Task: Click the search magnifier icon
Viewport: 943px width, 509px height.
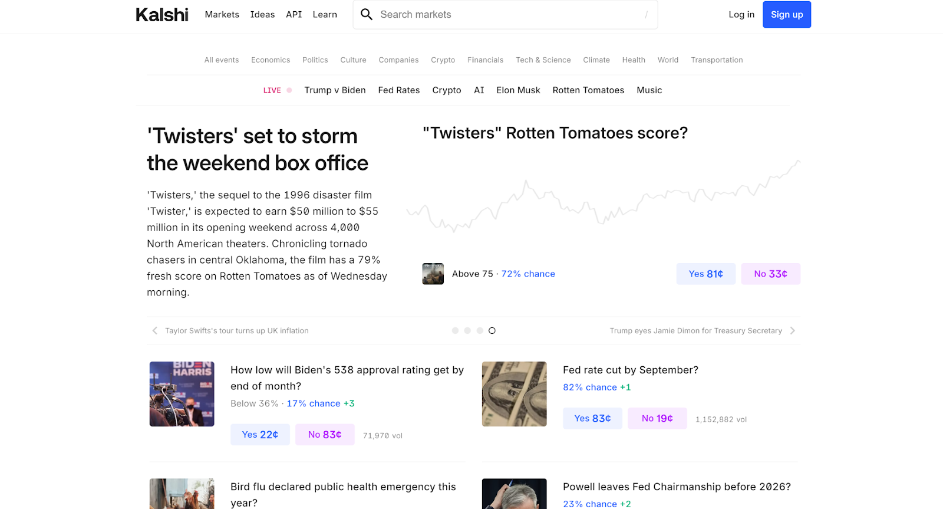Action: 367,14
